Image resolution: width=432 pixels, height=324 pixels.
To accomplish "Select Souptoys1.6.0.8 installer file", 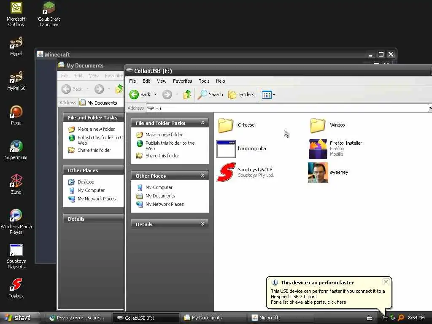I will [x=245, y=173].
